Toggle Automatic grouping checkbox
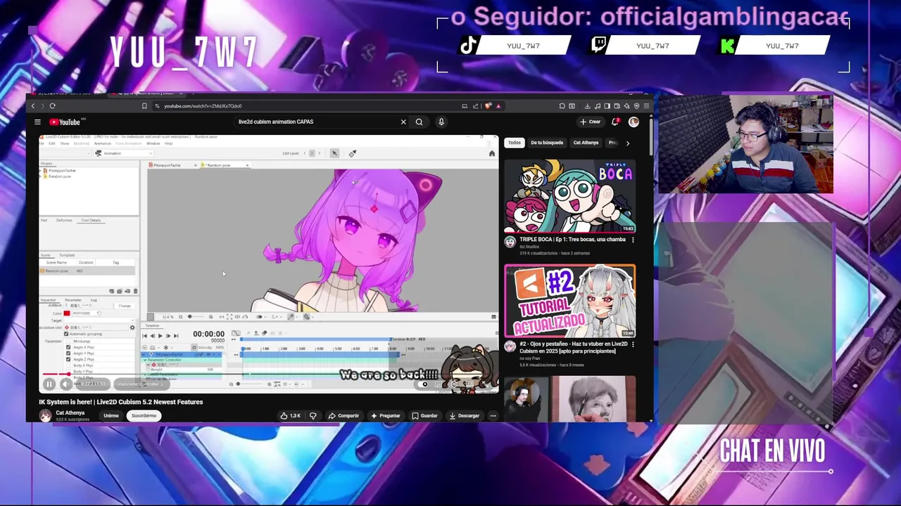The height and width of the screenshot is (506, 901). click(66, 334)
